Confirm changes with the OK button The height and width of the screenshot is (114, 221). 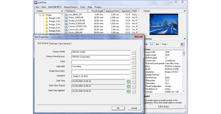118,108
